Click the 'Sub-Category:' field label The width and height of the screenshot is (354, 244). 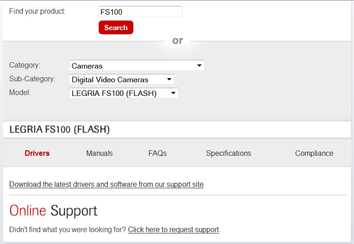pos(32,79)
